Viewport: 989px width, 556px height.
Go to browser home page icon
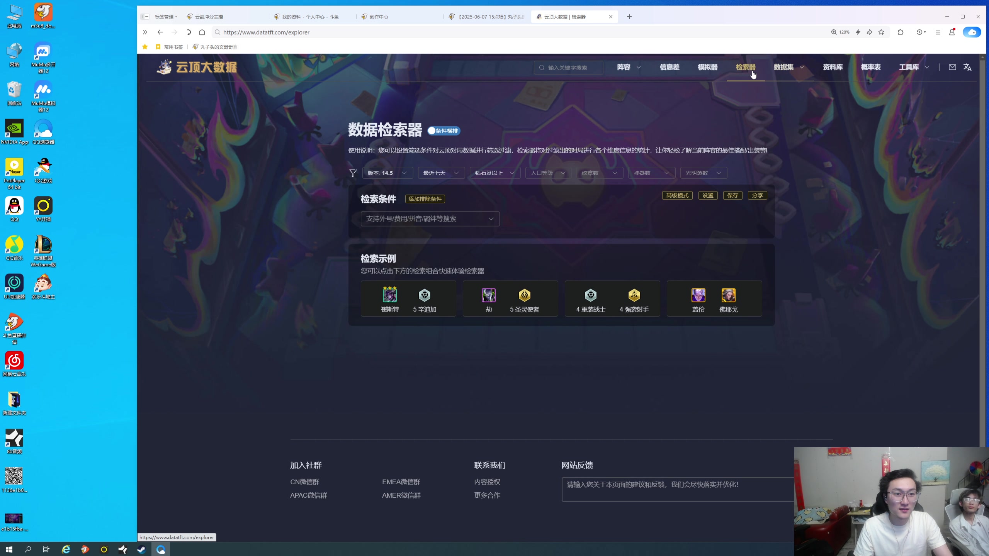(x=202, y=32)
